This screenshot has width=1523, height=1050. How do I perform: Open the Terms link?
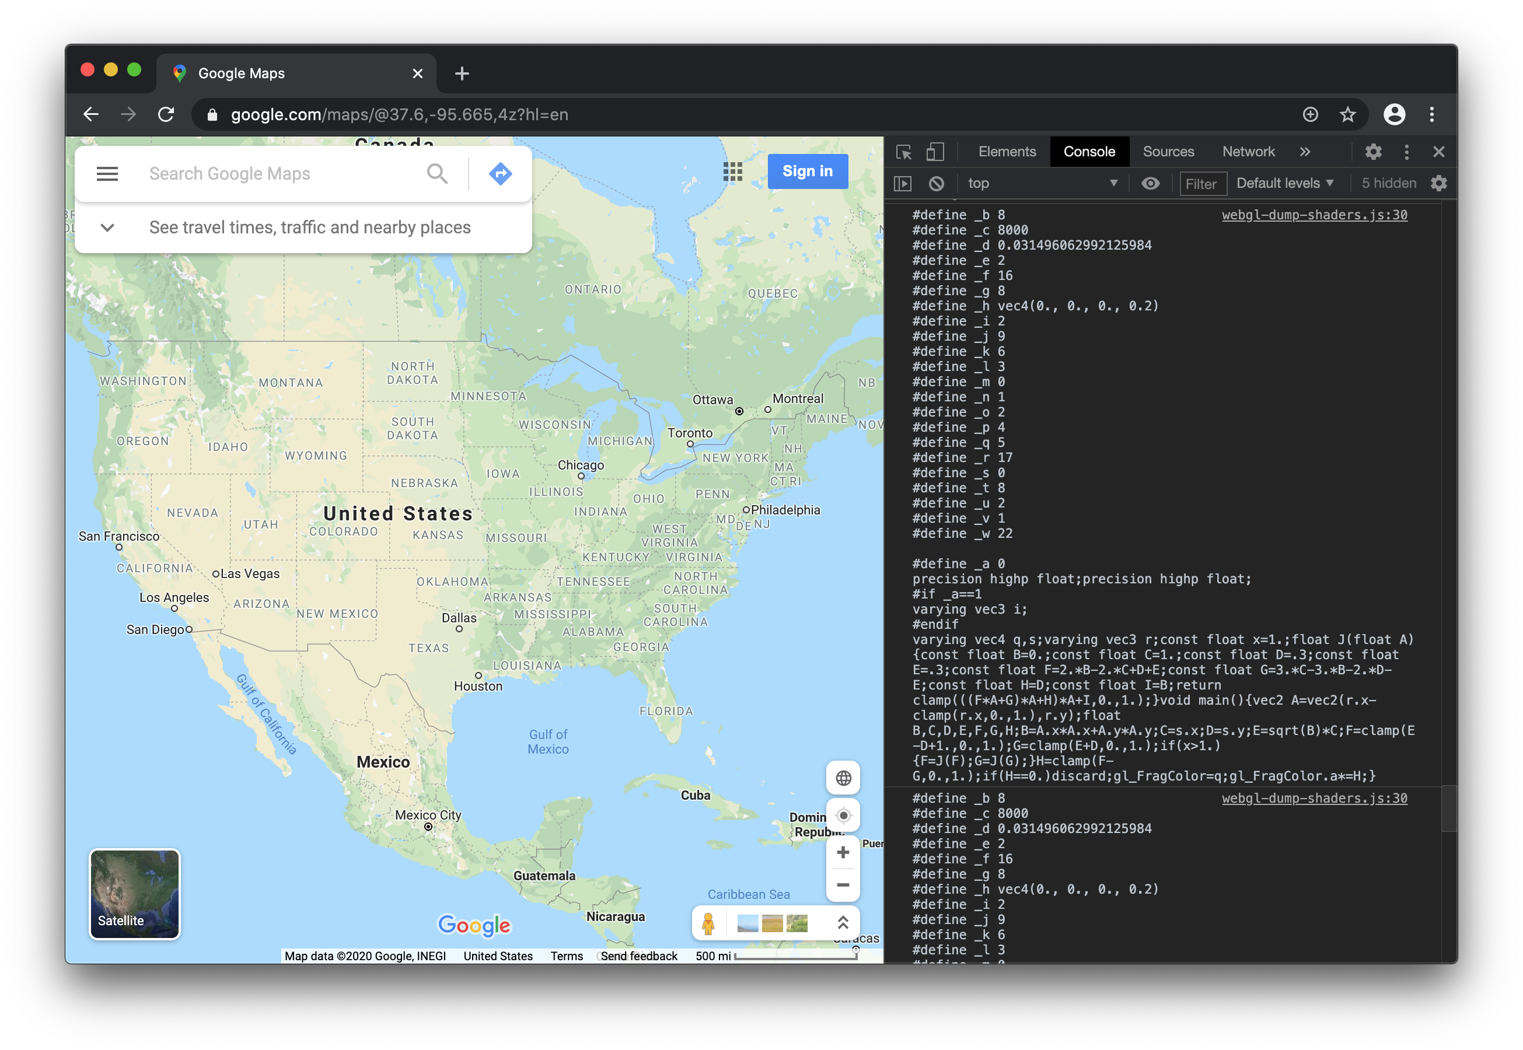click(567, 956)
